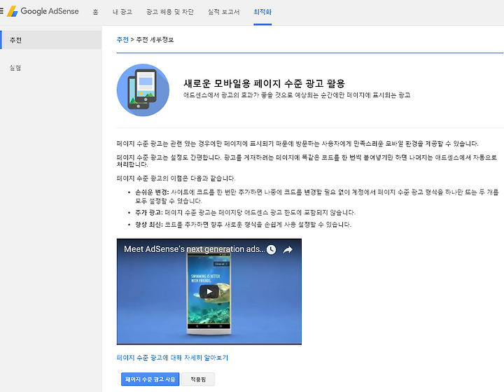The width and height of the screenshot is (504, 392).
Task: Play the Meet AdSense video
Action: point(209,291)
